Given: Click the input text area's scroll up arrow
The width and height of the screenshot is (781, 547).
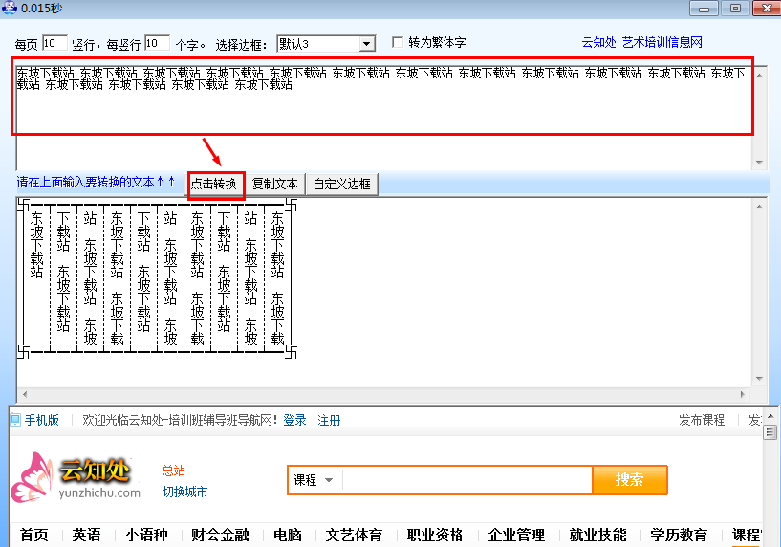Looking at the screenshot, I should (759, 76).
